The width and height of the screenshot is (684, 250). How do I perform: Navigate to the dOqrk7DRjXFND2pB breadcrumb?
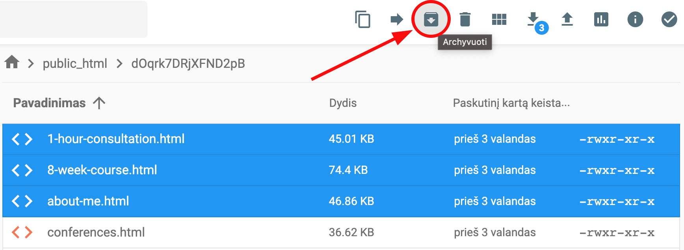[188, 63]
